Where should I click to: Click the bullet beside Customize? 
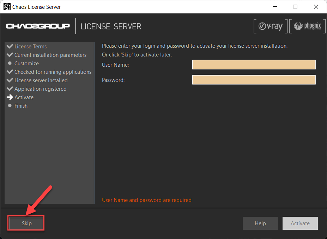[10, 64]
